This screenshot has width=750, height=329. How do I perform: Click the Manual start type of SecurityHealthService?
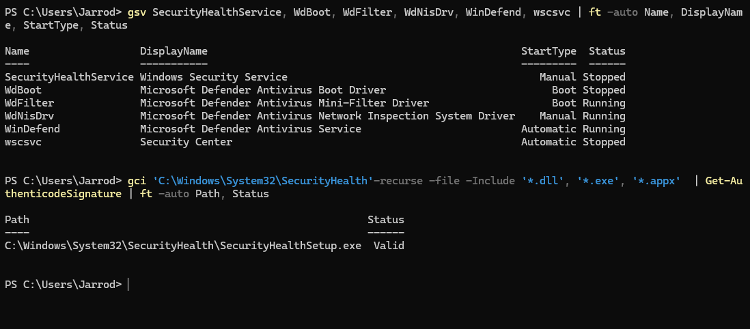point(557,77)
